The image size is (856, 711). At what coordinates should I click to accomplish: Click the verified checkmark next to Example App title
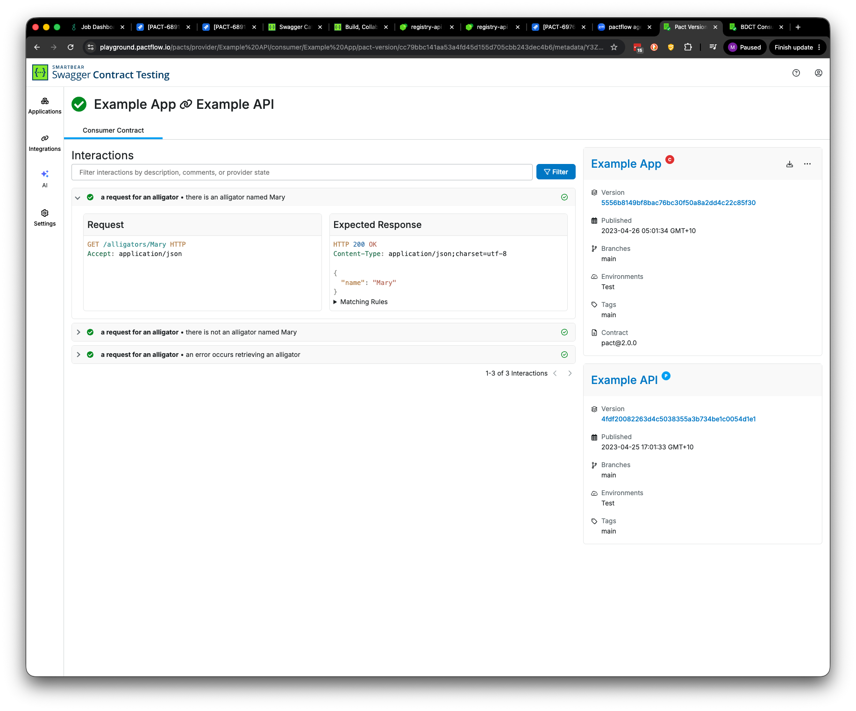click(x=79, y=104)
